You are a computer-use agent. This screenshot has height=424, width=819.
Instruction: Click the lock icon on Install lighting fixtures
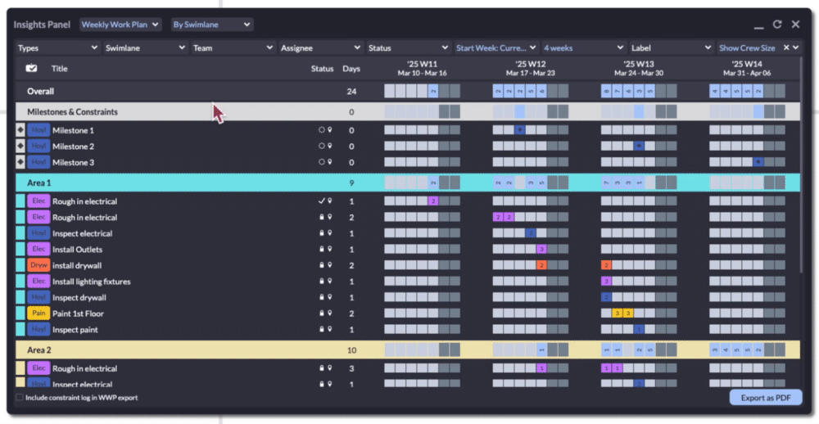pos(322,282)
